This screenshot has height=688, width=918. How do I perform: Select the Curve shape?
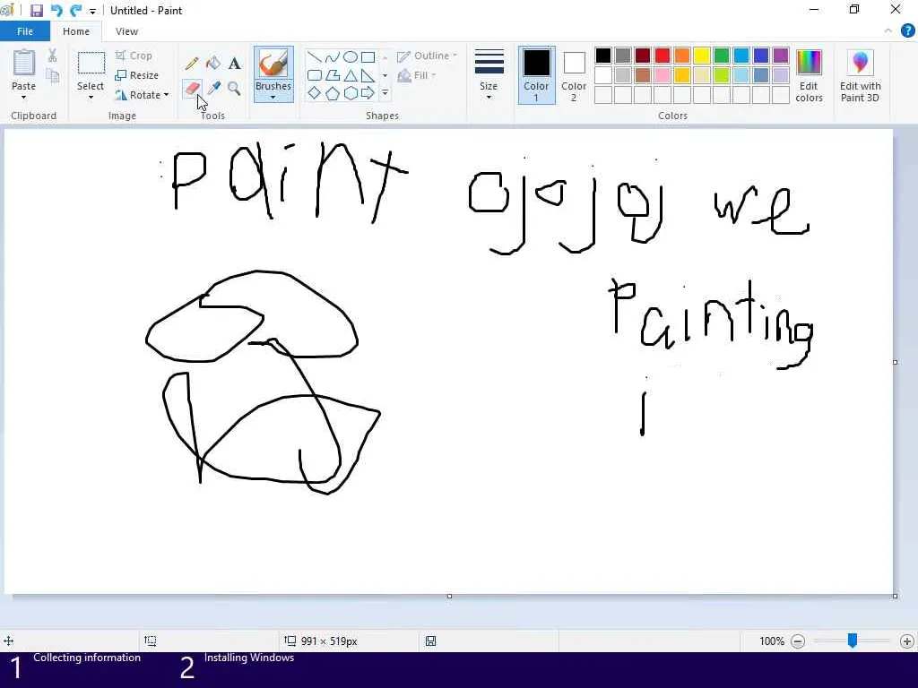click(332, 57)
